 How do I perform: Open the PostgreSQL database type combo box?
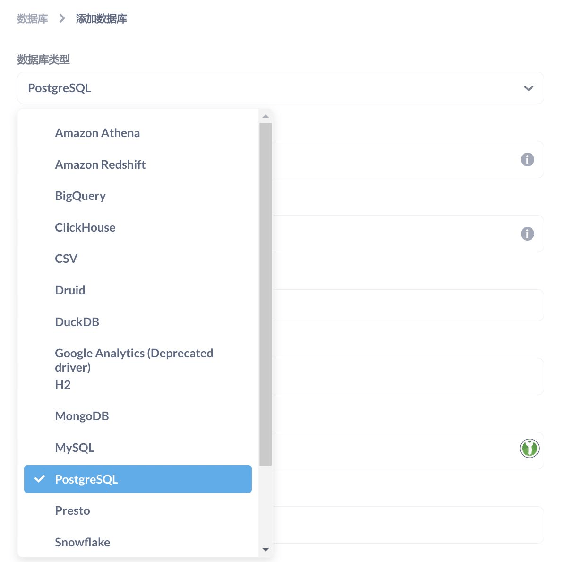pyautogui.click(x=281, y=88)
